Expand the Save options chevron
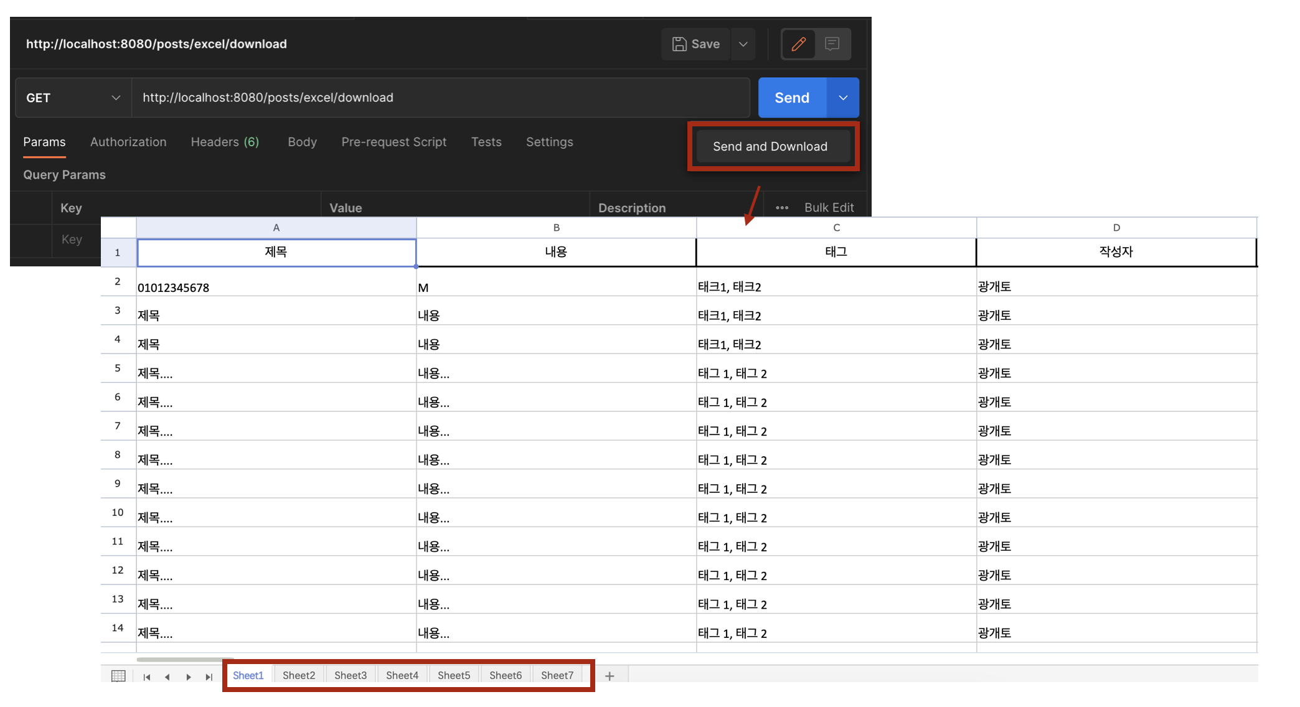Screen dimensions: 1300x707 [x=743, y=44]
